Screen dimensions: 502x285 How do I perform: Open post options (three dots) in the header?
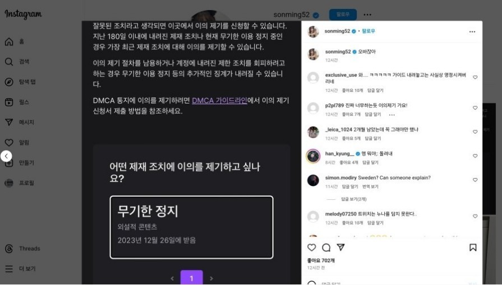click(472, 31)
